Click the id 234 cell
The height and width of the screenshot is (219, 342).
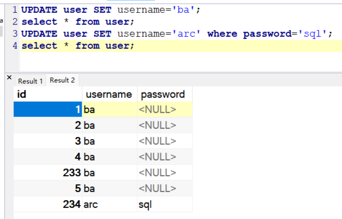click(48, 204)
